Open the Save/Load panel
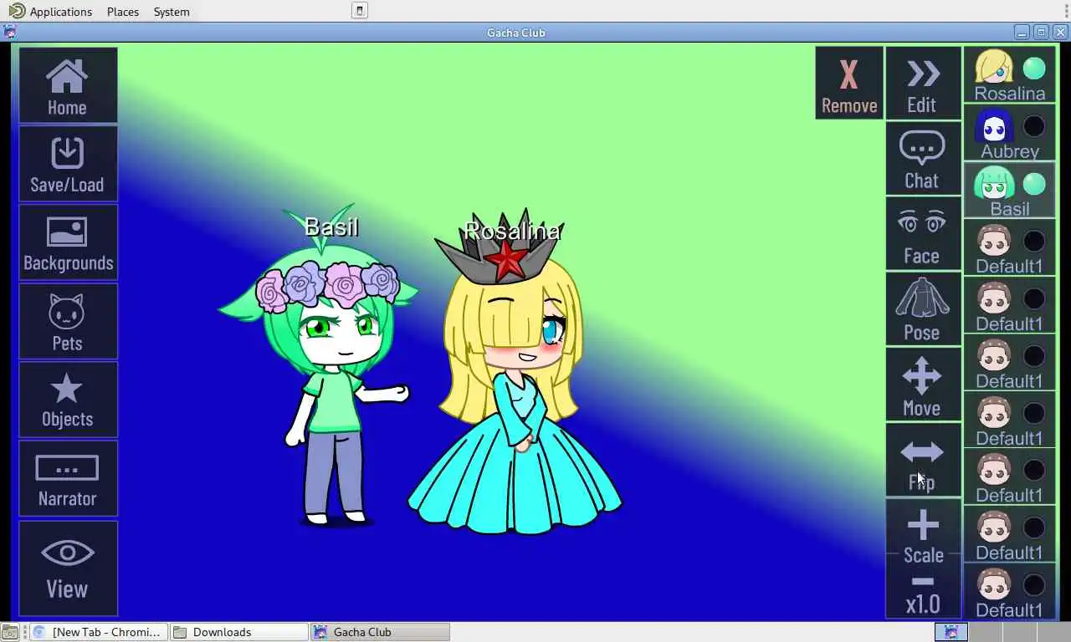The width and height of the screenshot is (1071, 642). 68,164
